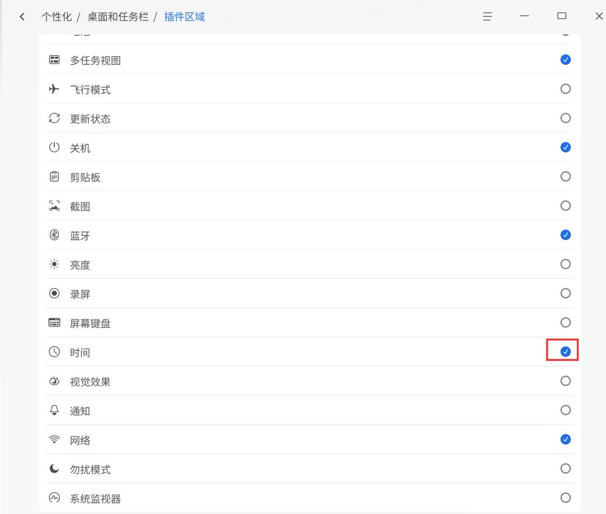606x514 pixels.
Task: Click the clock icon for 时间
Action: click(54, 352)
